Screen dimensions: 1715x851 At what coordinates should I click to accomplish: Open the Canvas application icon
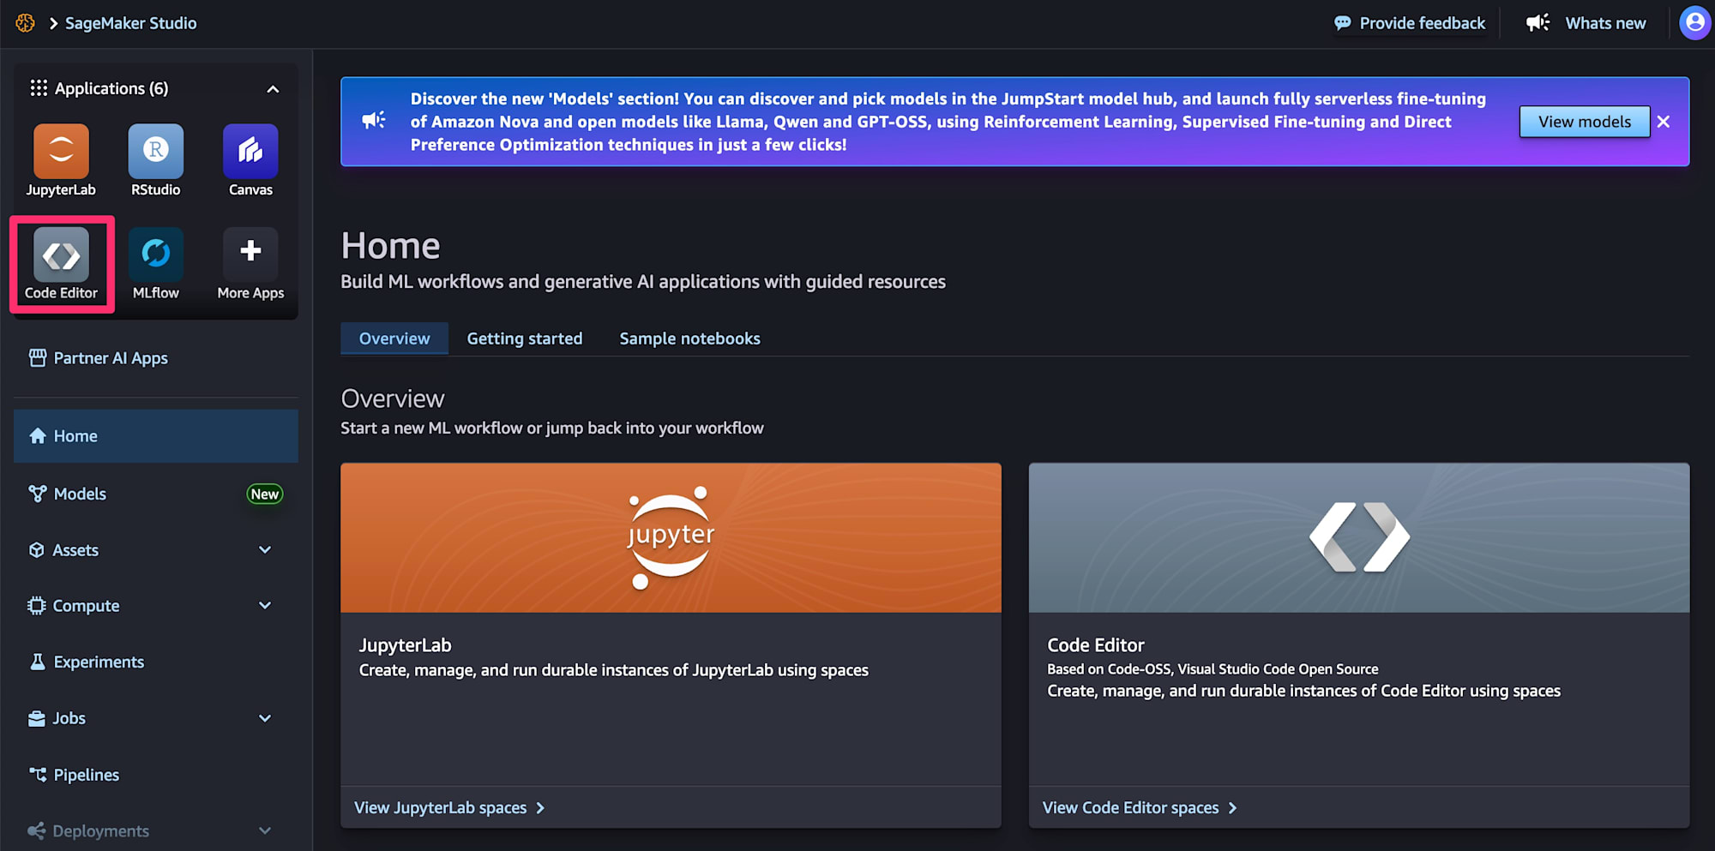(x=250, y=152)
